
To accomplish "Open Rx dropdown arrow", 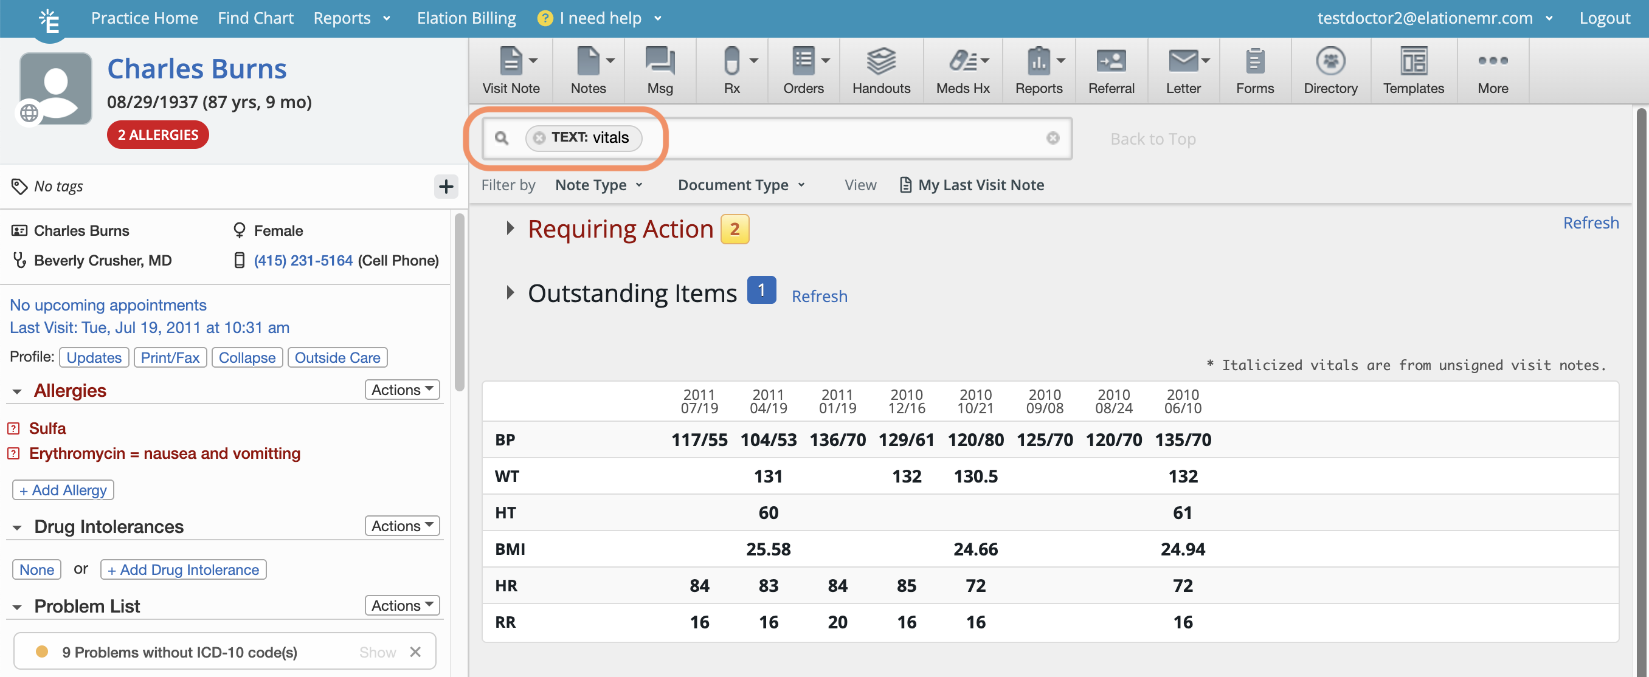I will tap(753, 61).
